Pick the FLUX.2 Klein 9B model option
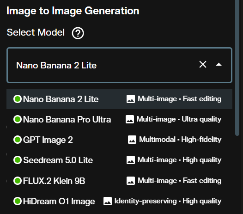This screenshot has height=214, width=243. (119, 181)
